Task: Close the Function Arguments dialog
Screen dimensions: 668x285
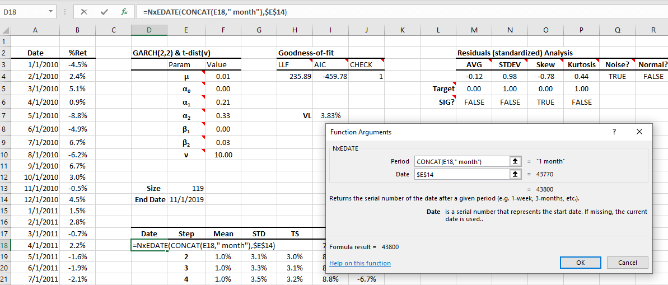Action: click(640, 132)
